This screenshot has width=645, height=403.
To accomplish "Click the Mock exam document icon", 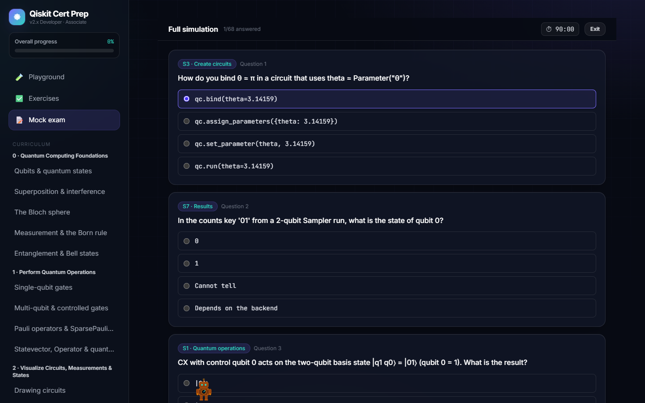I will [19, 120].
